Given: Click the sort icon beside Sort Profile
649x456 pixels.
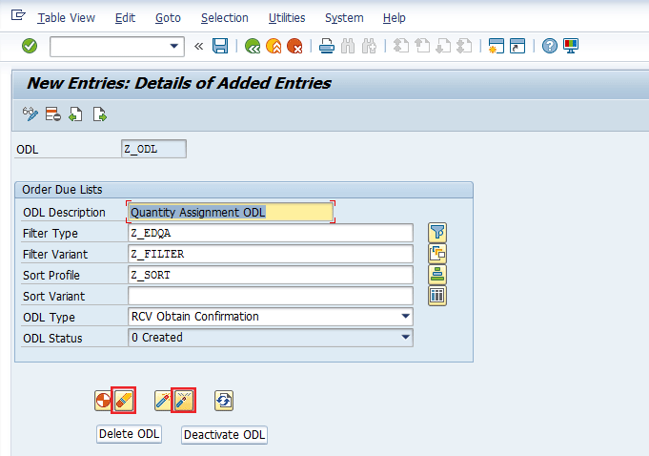Looking at the screenshot, I should [x=437, y=275].
